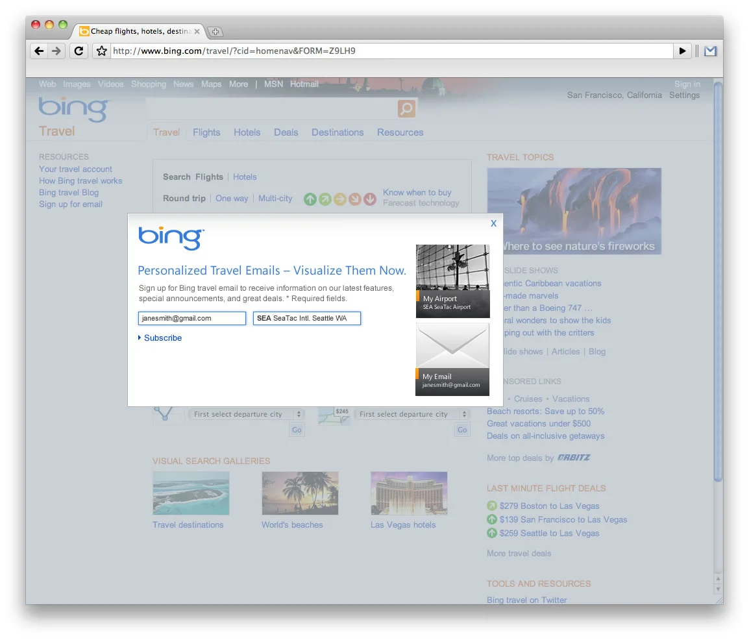
Task: Choose the Multi-city trip option
Action: tap(275, 198)
